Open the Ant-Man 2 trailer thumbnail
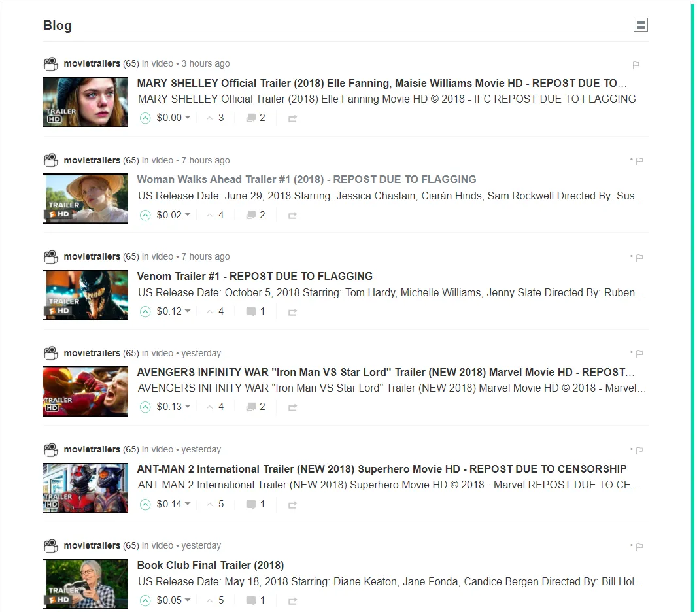697x612 pixels. pyautogui.click(x=86, y=488)
